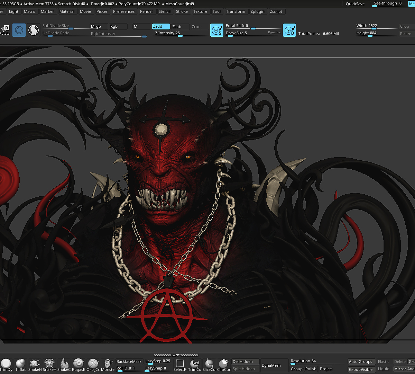Open the Movie menu
The height and width of the screenshot is (374, 415).
85,11
